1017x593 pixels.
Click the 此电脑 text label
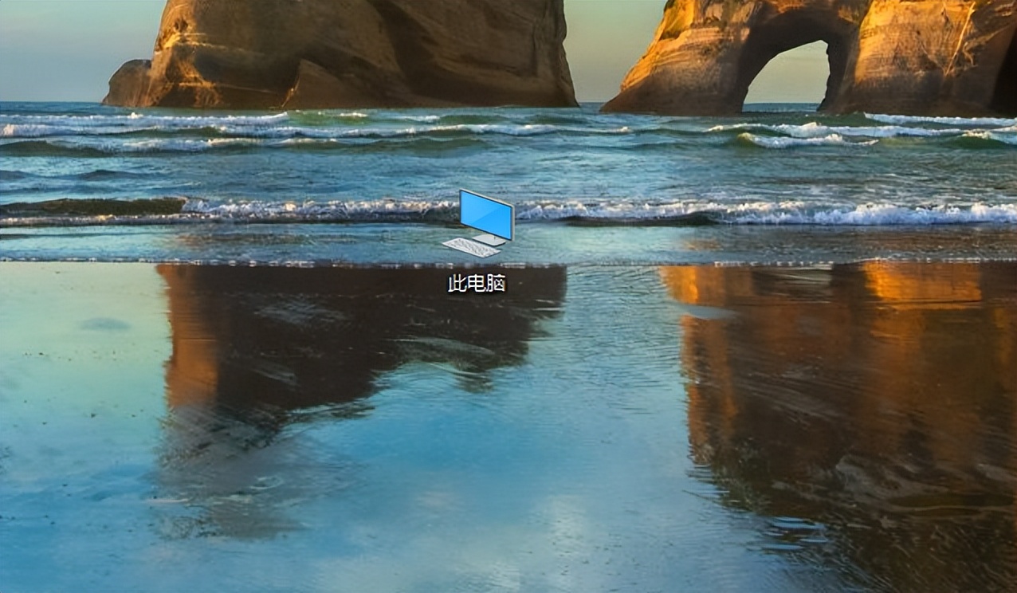tap(477, 285)
